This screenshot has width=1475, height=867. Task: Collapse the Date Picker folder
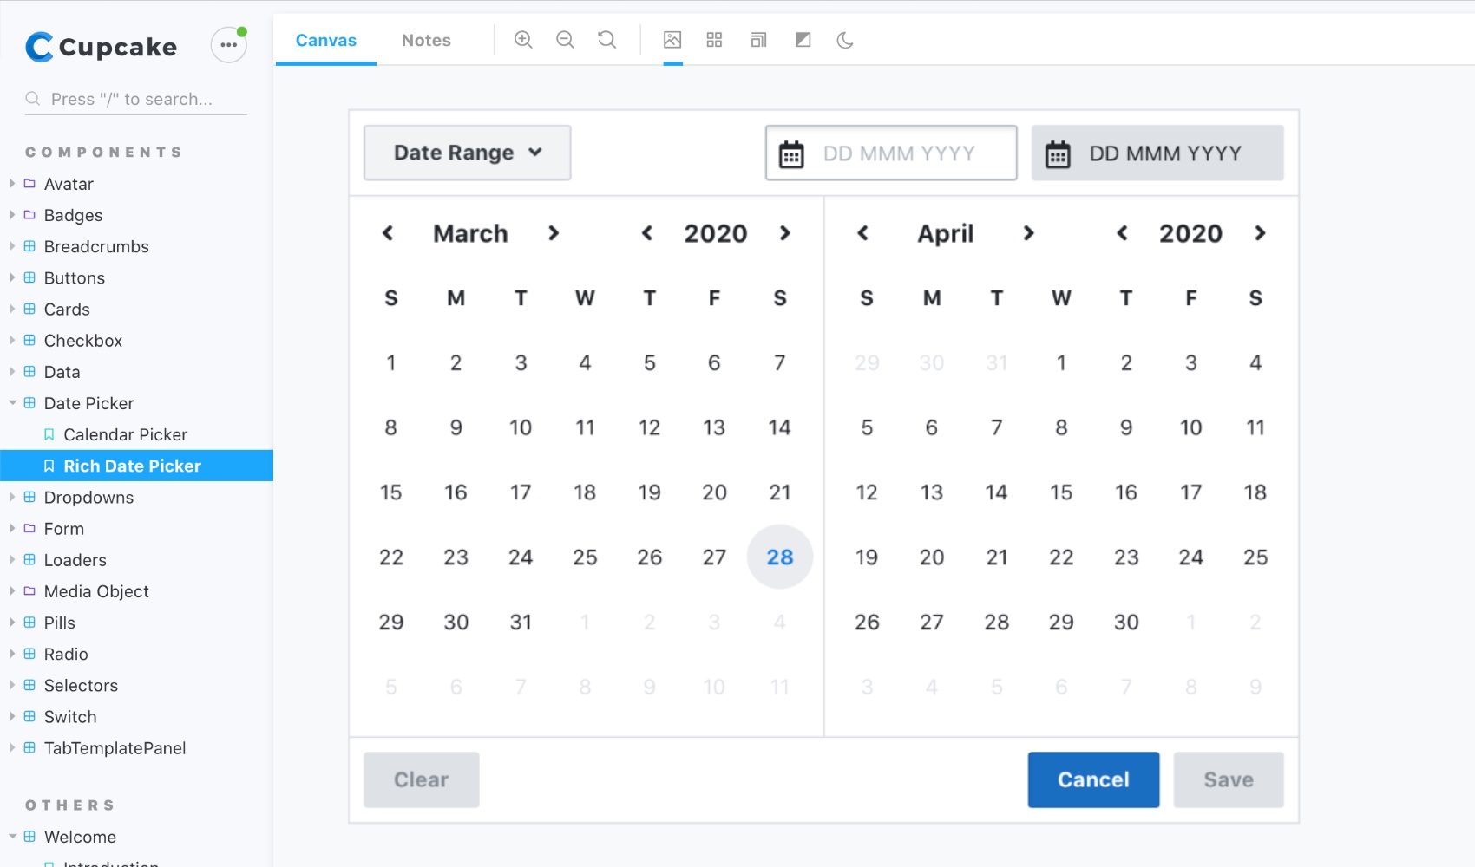click(x=13, y=403)
